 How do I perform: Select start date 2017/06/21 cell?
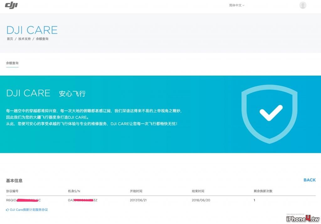pyautogui.click(x=138, y=200)
